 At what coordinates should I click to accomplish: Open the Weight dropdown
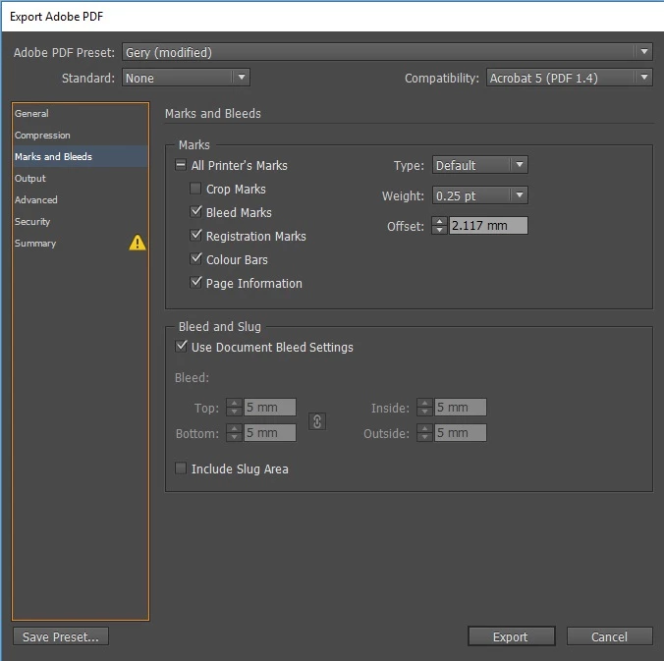479,195
